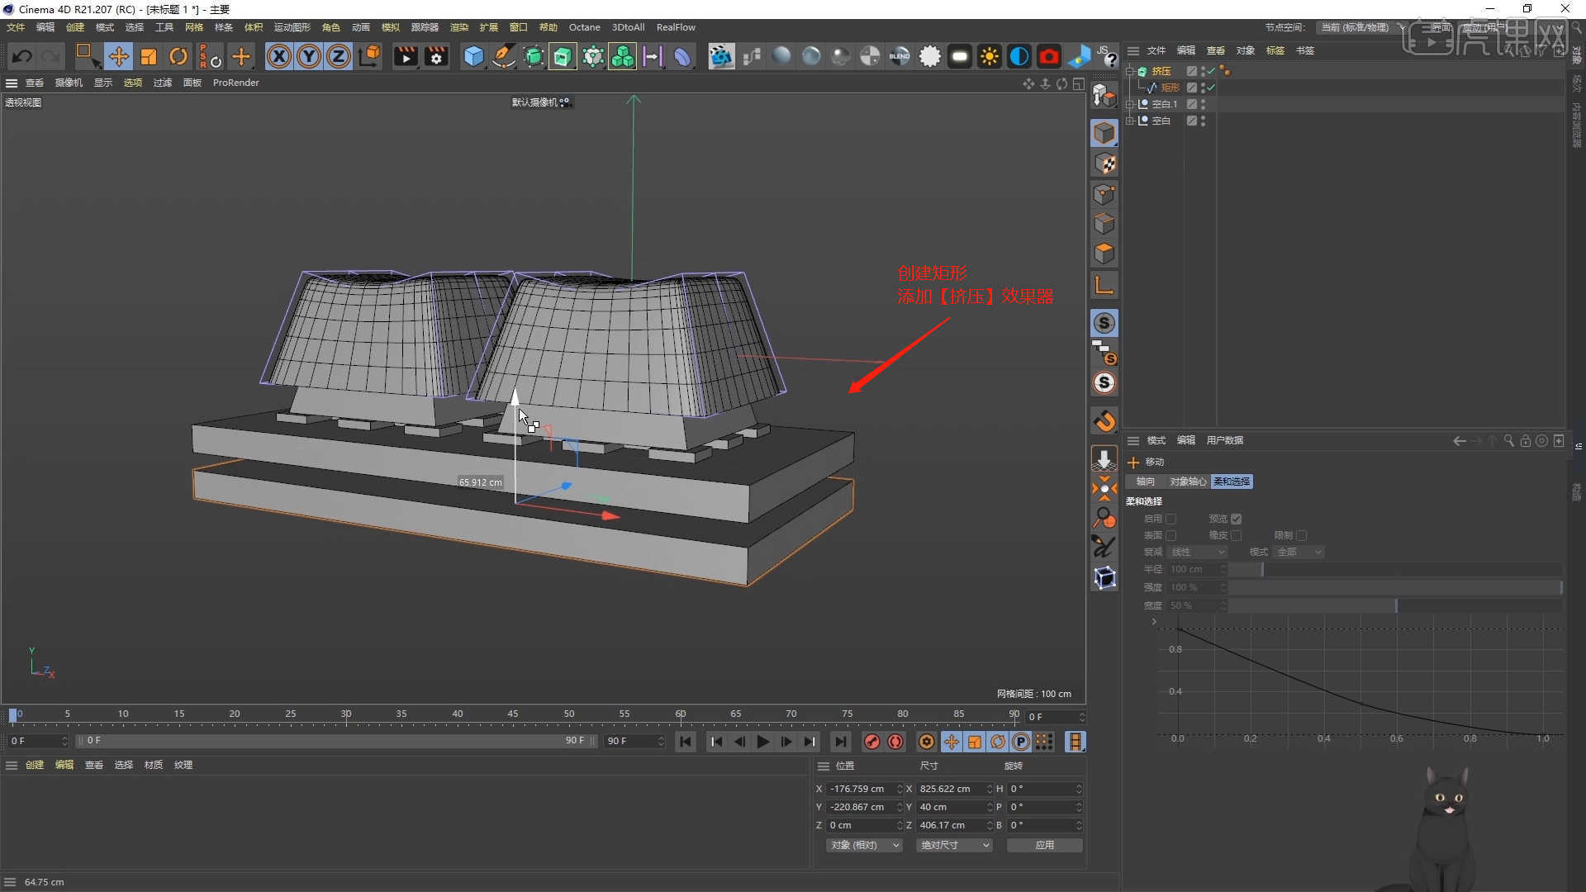Click the 强度 slider track
The image size is (1586, 892).
[x=1395, y=587]
